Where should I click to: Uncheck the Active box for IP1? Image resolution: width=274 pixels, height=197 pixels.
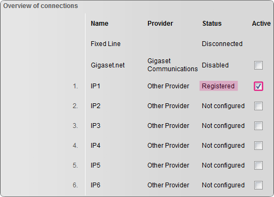pyautogui.click(x=259, y=86)
